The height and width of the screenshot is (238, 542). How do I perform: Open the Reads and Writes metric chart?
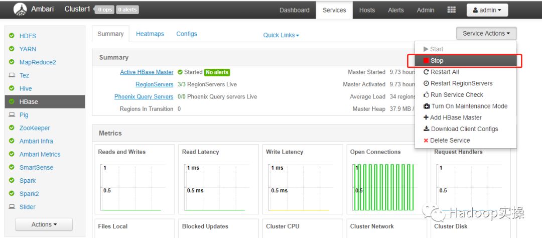[x=134, y=179]
